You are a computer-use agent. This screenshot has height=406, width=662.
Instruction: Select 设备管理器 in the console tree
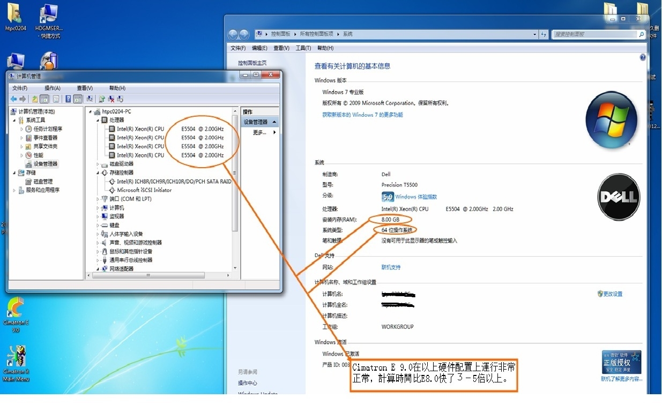pos(46,164)
